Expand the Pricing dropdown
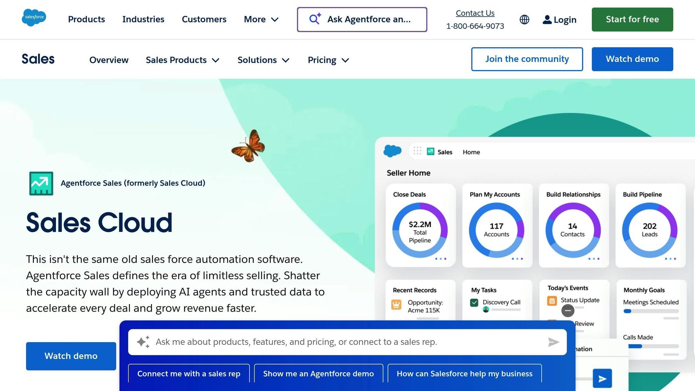This screenshot has width=695, height=391. (x=328, y=60)
